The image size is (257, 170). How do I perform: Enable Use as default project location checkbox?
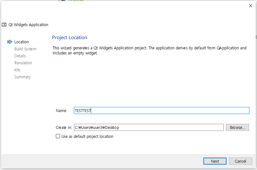point(58,136)
